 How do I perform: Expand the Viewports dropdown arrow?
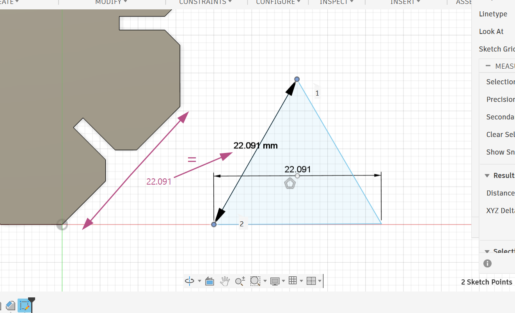point(320,281)
